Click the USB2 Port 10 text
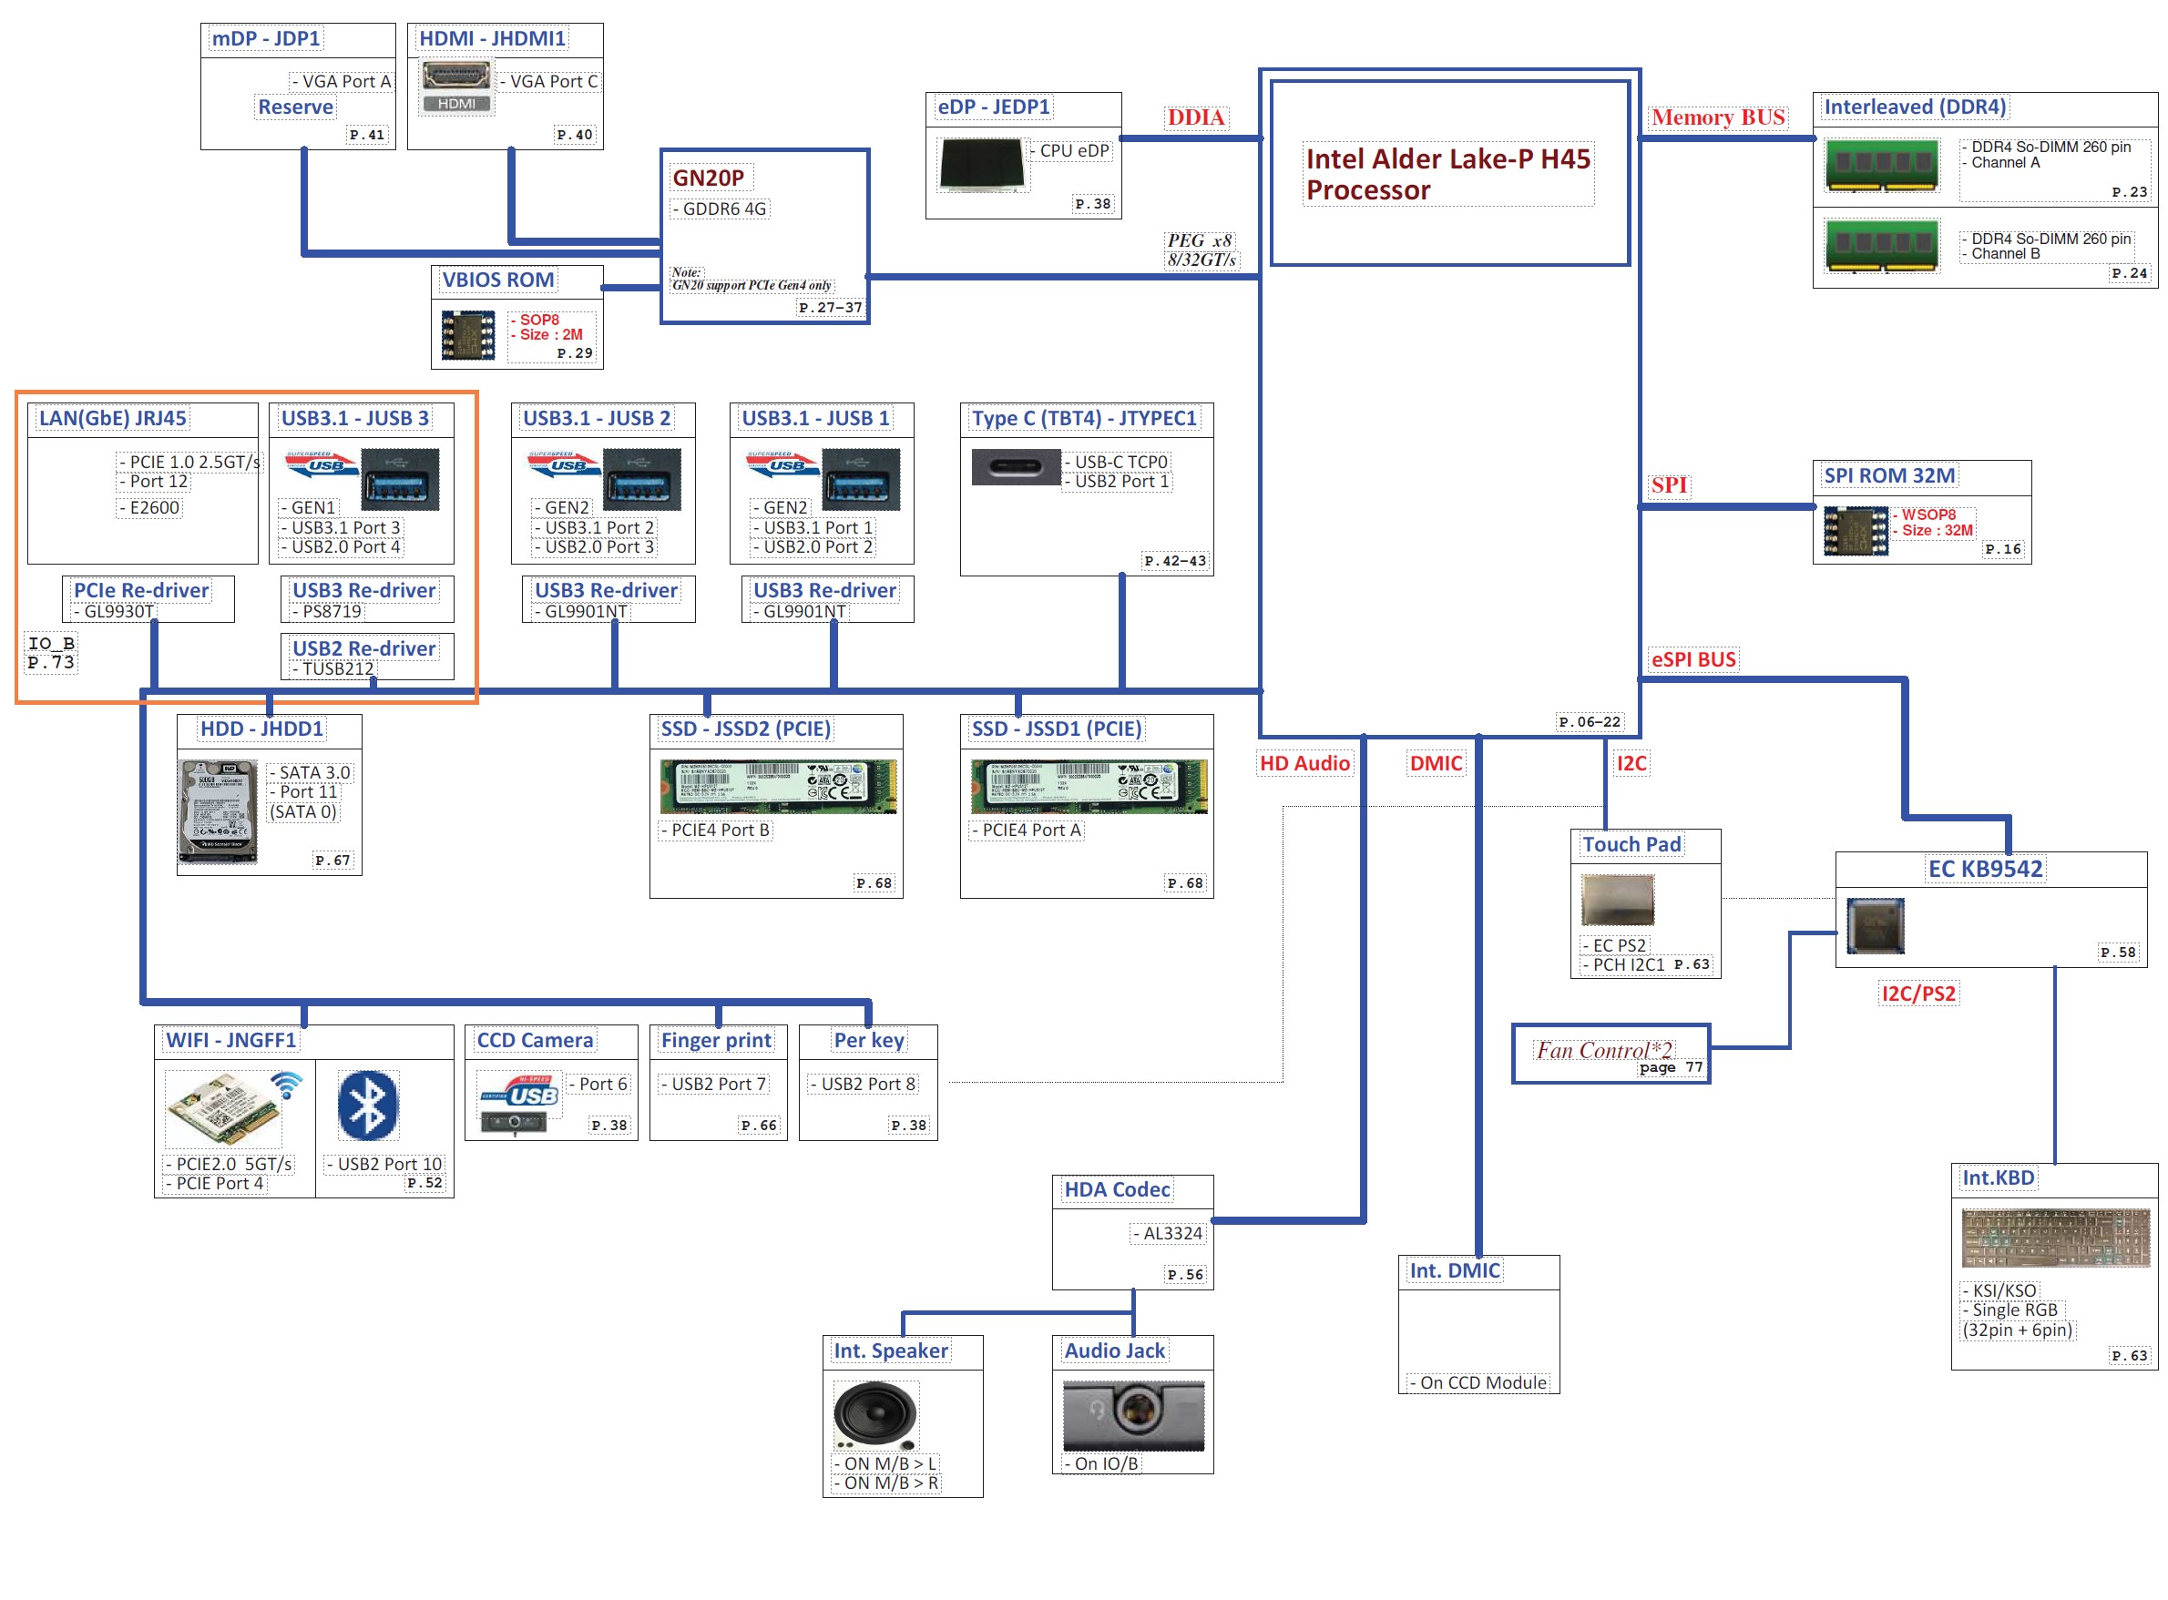2168x1600 pixels. [384, 1165]
